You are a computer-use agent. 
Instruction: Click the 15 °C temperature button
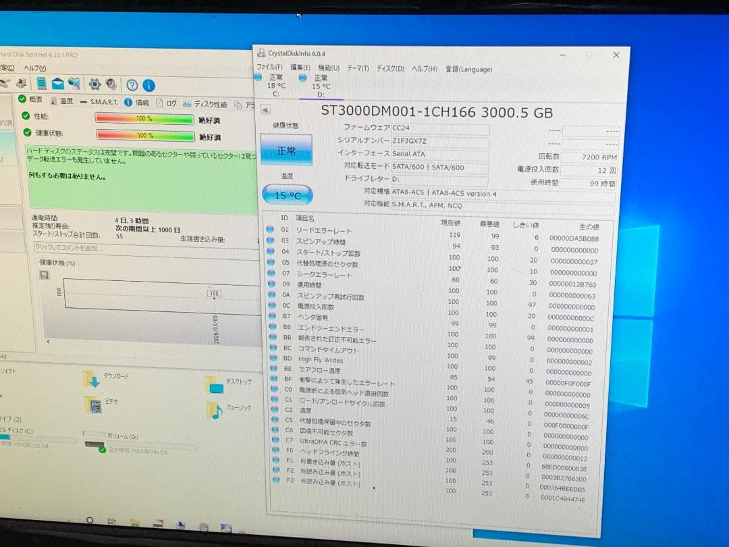(288, 195)
